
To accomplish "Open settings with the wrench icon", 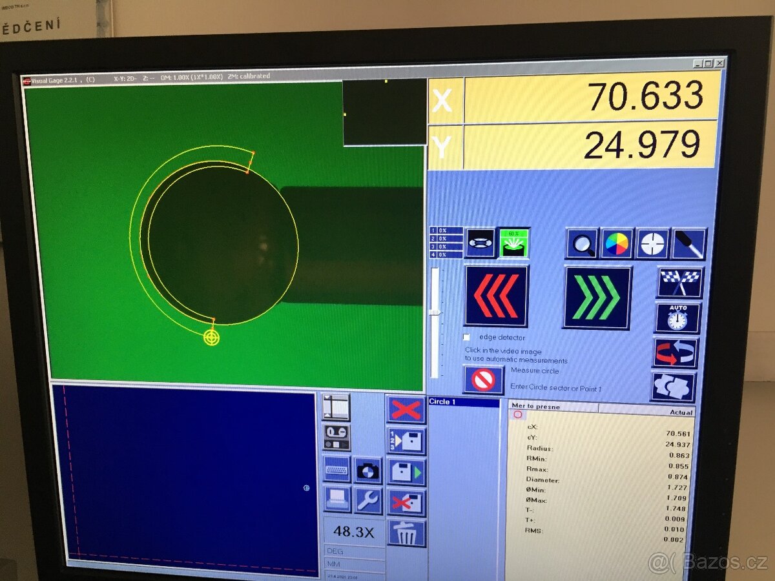I will 369,501.
